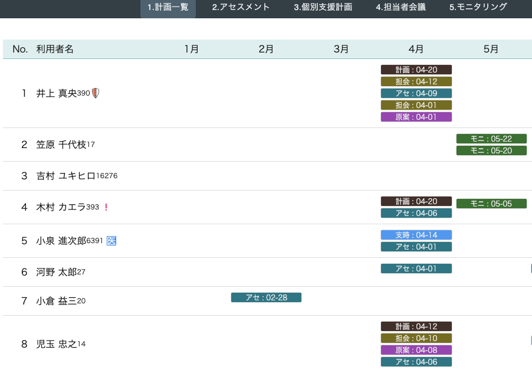Open 井上 真央's 担会 : 04-12 tag

click(x=416, y=81)
